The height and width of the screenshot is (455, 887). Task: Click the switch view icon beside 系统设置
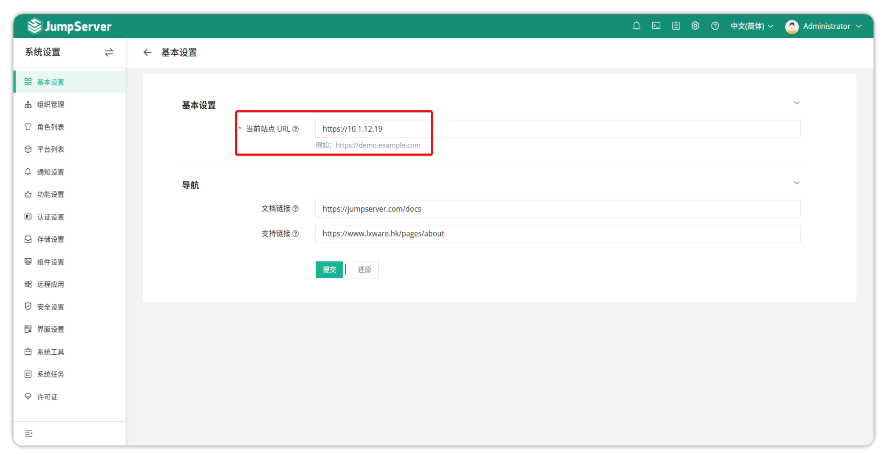[x=109, y=53]
